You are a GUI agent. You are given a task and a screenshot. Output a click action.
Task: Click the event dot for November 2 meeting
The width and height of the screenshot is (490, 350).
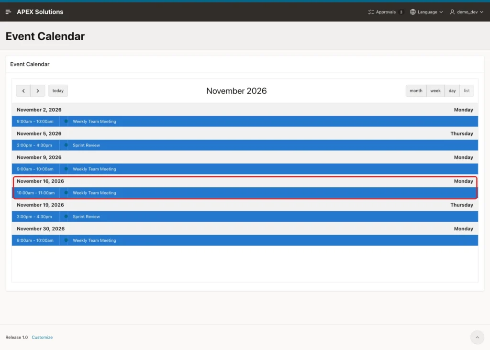tap(66, 121)
